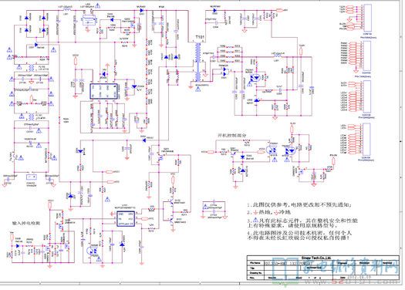Image resolution: width=405 pixels, height=290 pixels.
Task: Select the hot ground symbol in note 2
Action: 255,212
